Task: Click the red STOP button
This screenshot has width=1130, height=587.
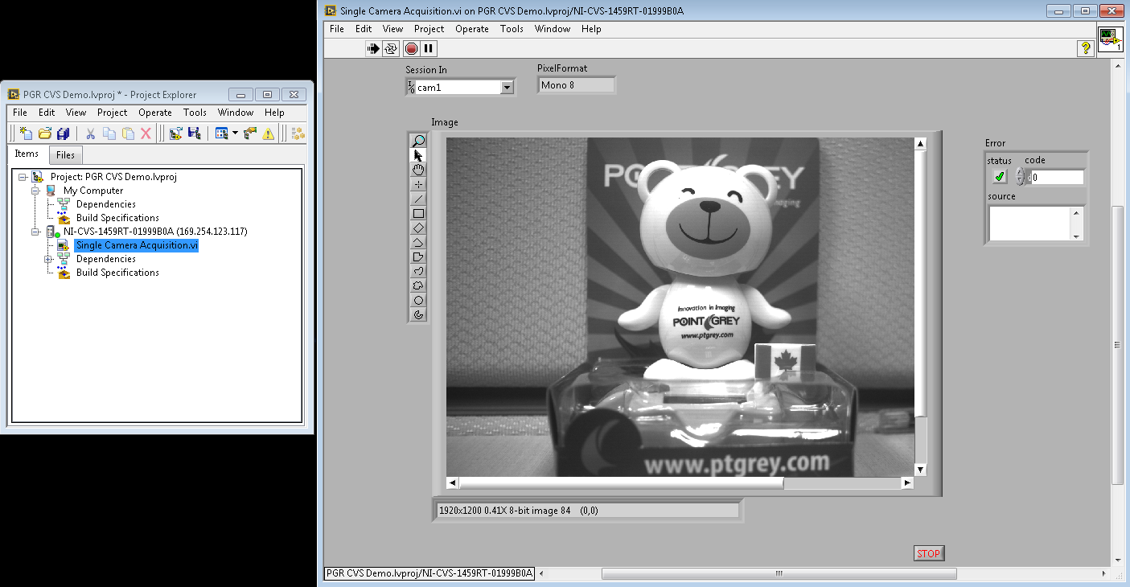Action: 928,553
